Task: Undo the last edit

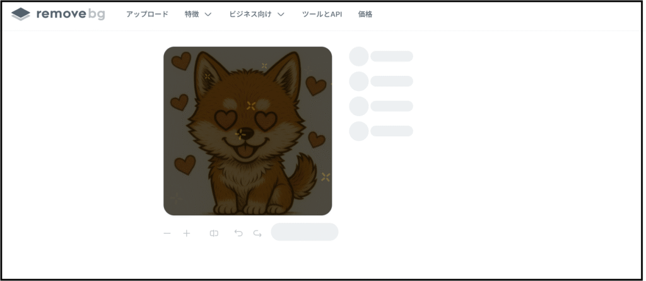Action: pyautogui.click(x=238, y=234)
